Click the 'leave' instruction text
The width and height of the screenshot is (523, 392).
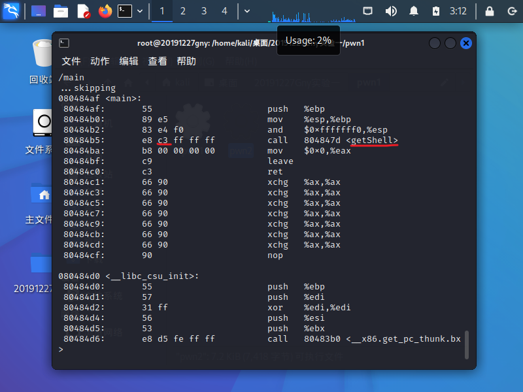[x=280, y=161]
